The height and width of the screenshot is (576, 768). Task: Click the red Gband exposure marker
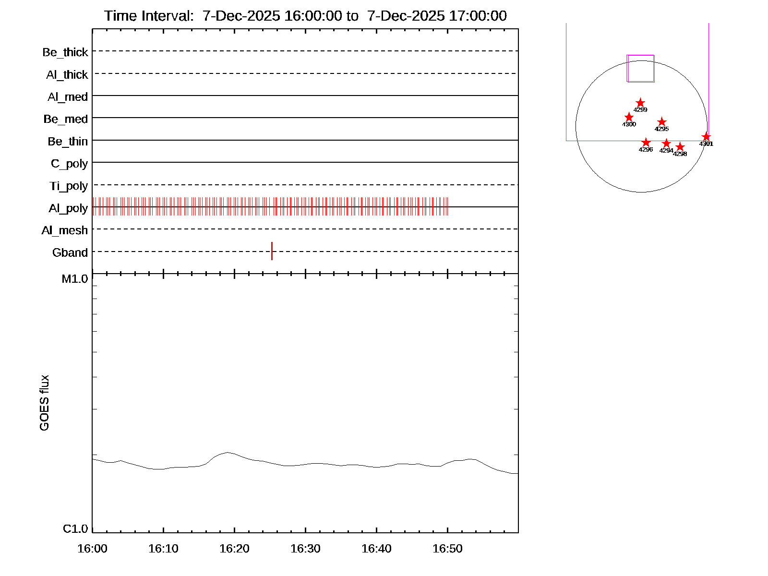(x=272, y=251)
